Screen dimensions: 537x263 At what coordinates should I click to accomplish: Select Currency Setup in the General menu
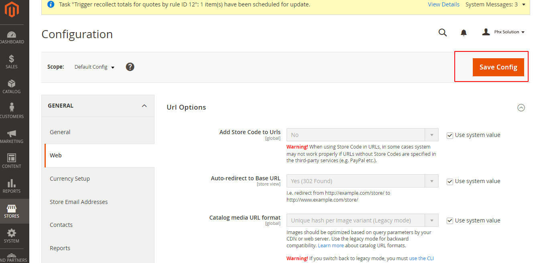pos(70,179)
